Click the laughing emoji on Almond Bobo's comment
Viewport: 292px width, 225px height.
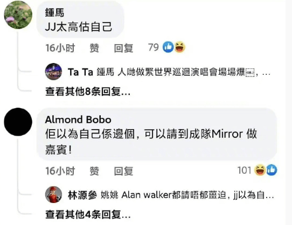260,170
